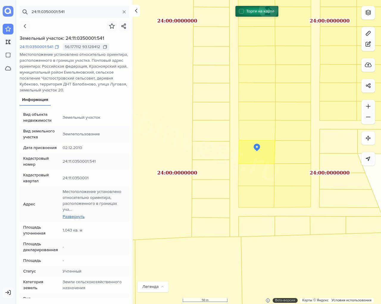The width and height of the screenshot is (381, 304).
Task: Select the ruler measurement tool
Action: point(368,33)
